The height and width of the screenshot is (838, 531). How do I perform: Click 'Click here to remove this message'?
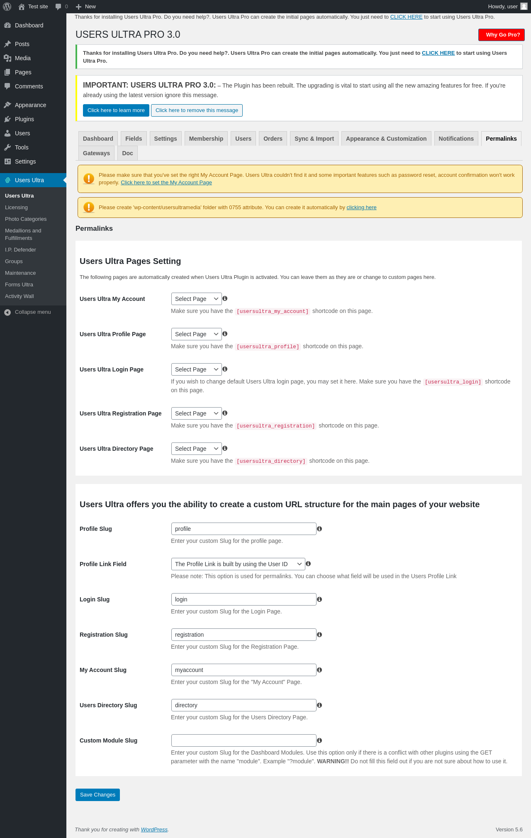pyautogui.click(x=197, y=110)
